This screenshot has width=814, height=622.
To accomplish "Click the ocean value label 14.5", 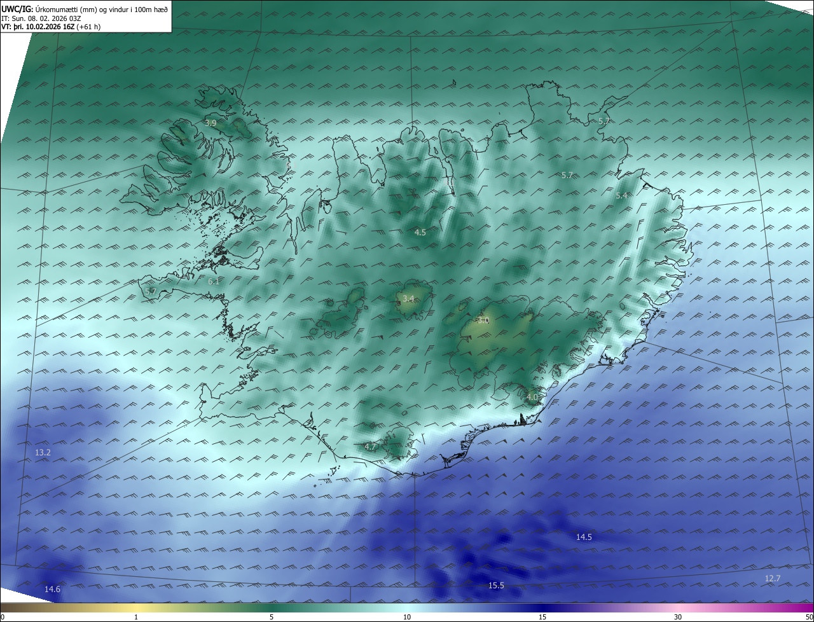I will click(x=584, y=537).
